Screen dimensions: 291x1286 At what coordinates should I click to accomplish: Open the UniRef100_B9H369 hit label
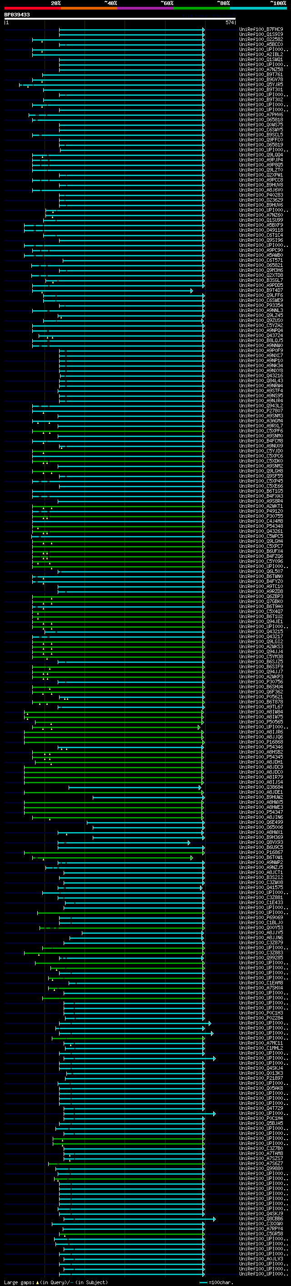point(261,838)
